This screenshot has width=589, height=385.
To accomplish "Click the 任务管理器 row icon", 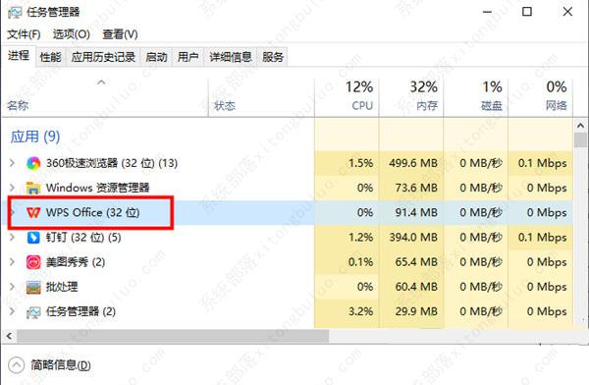I will (x=33, y=312).
